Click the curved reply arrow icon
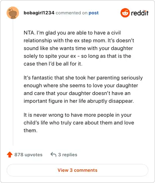Image resolution: width=155 pixels, height=183 pixels. coord(53,154)
